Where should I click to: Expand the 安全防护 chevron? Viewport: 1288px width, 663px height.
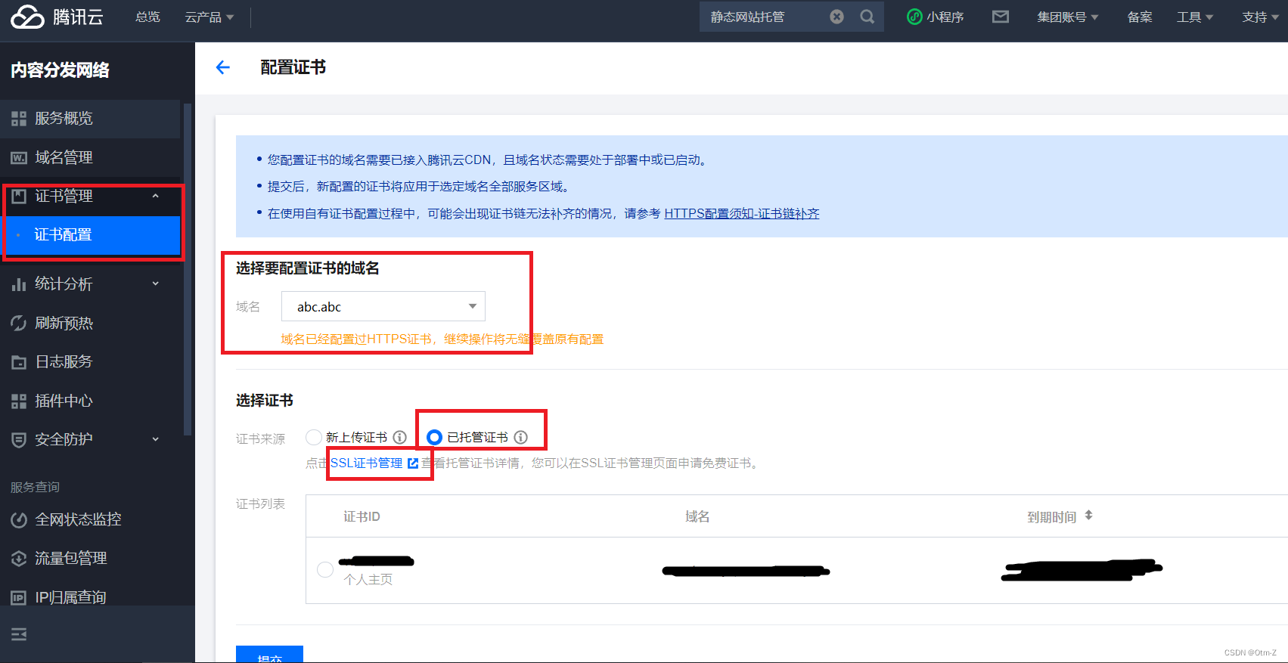(x=156, y=439)
